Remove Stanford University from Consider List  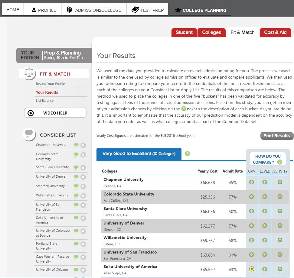(x=83, y=186)
